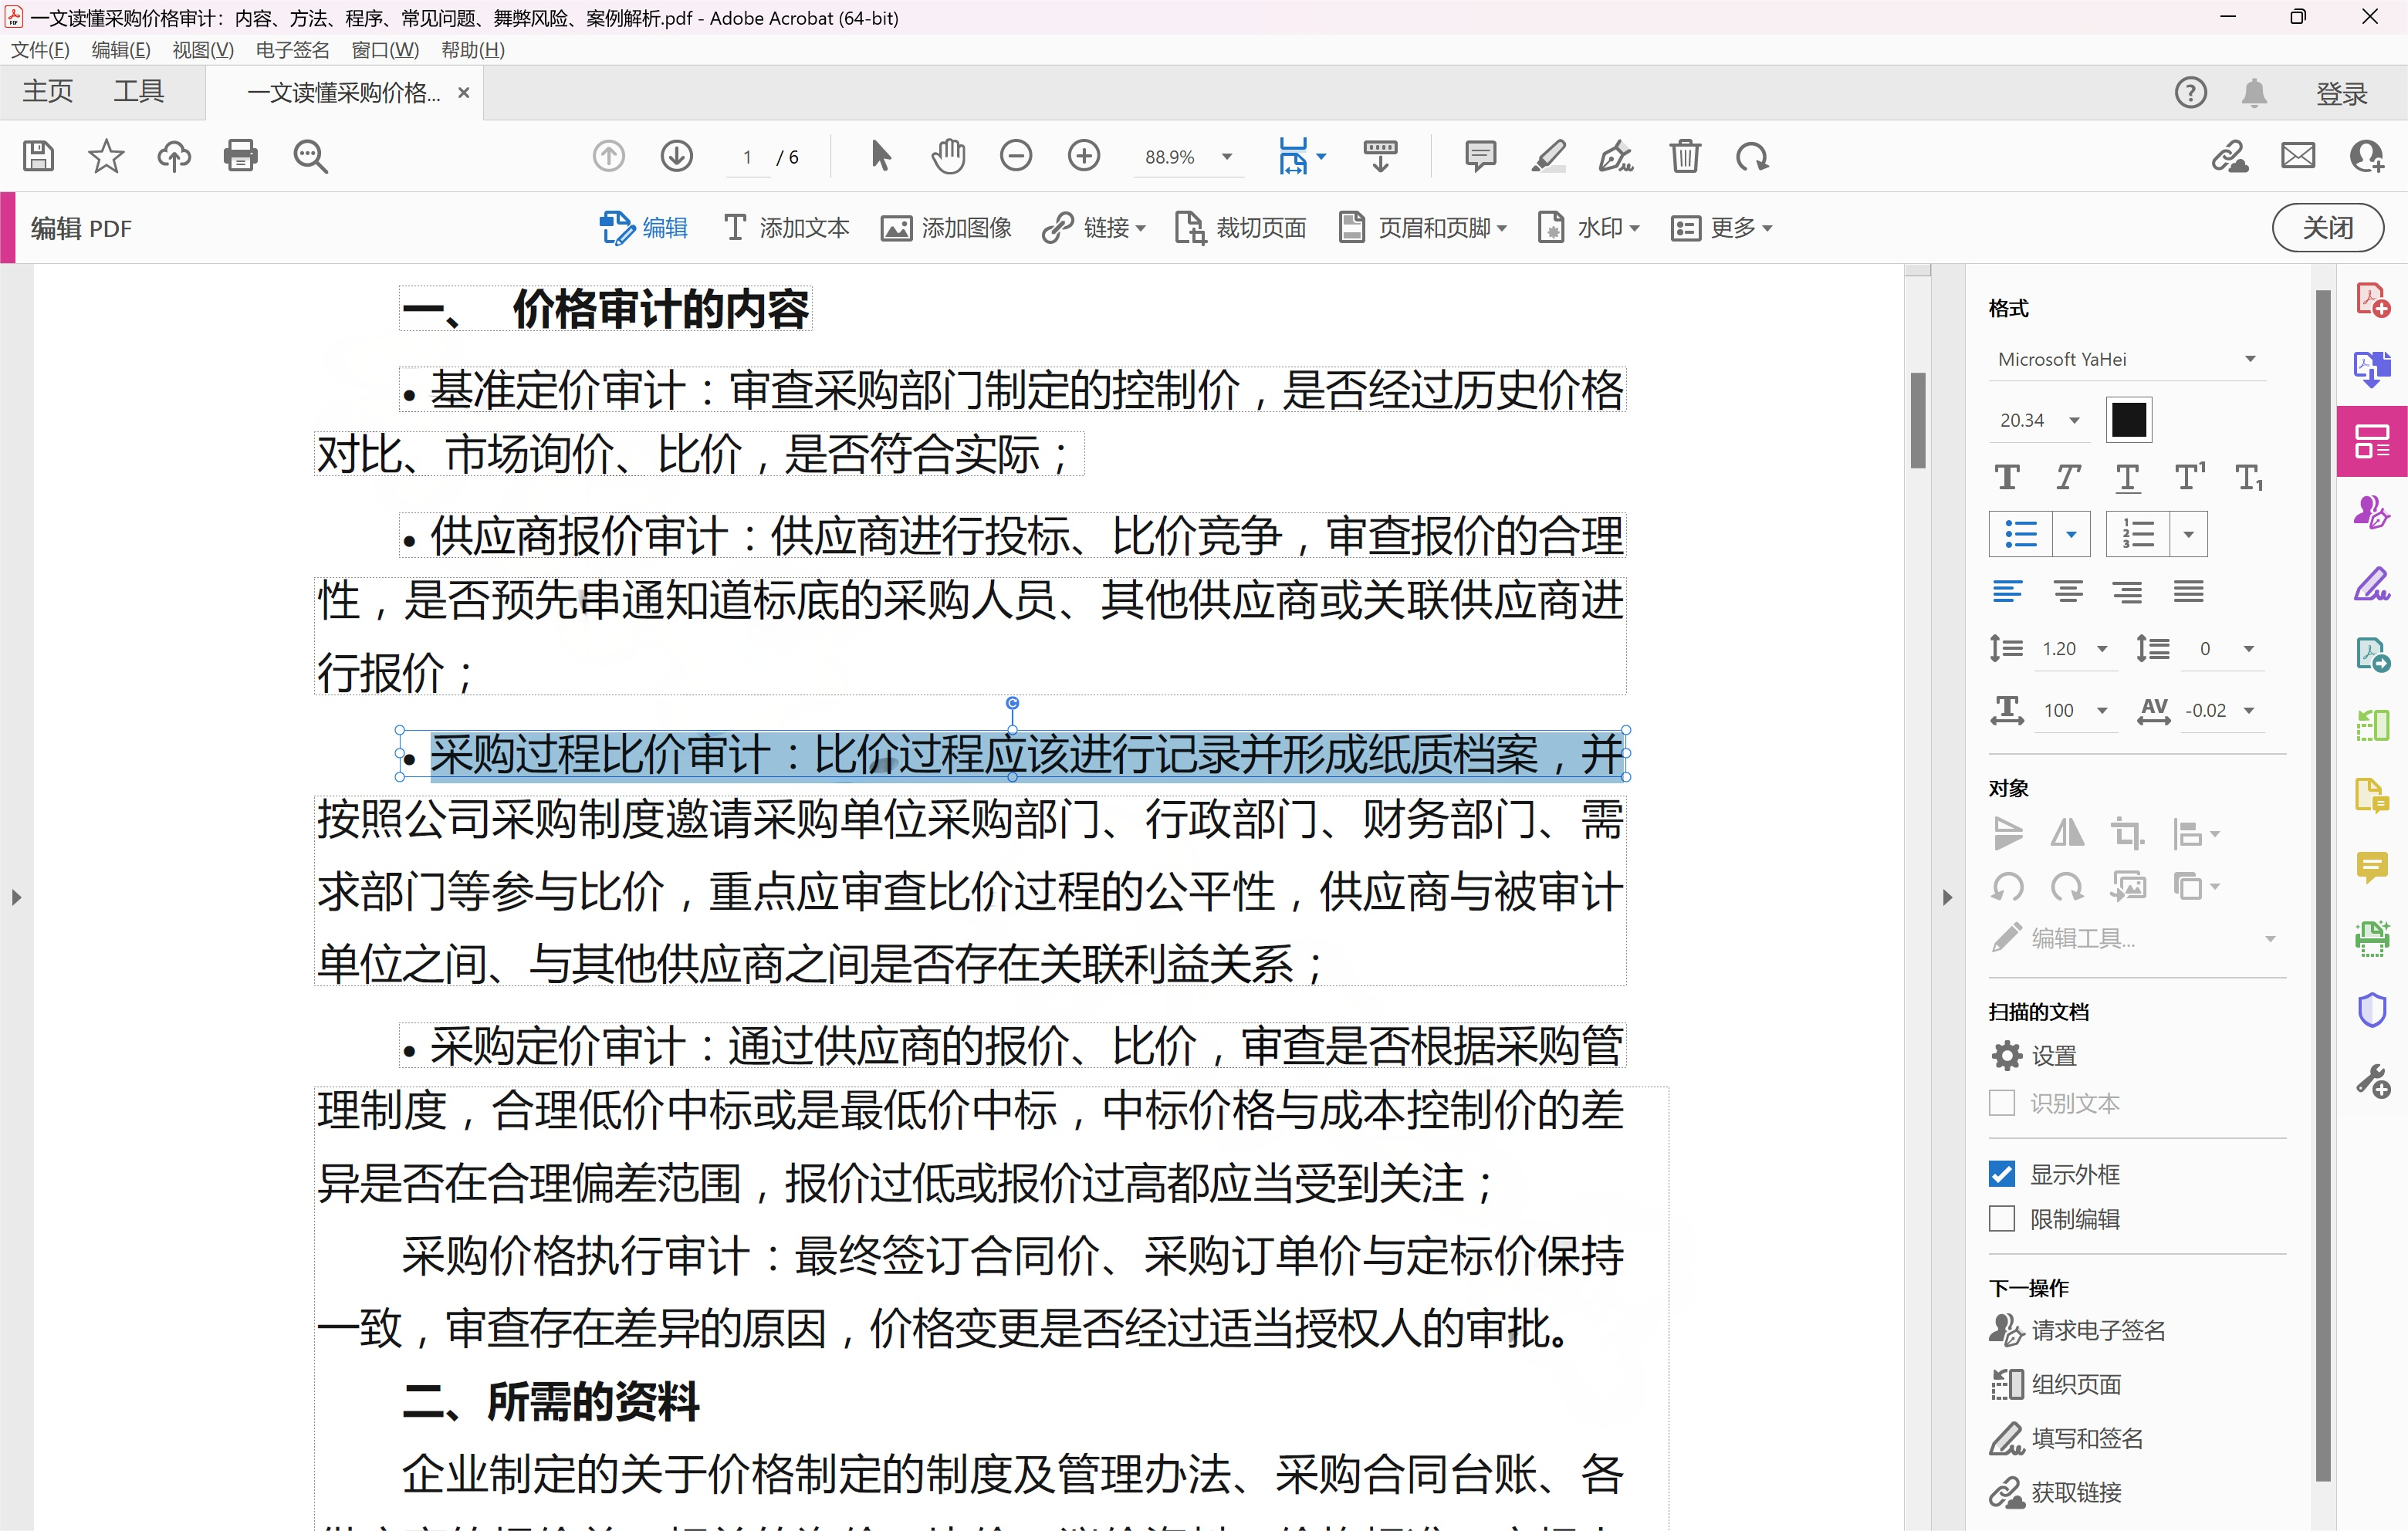The image size is (2408, 1531).
Task: Click the zoom out minus icon
Action: pos(1016,156)
